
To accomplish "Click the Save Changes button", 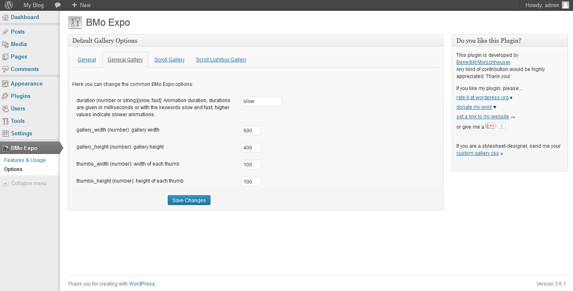I will [x=189, y=200].
